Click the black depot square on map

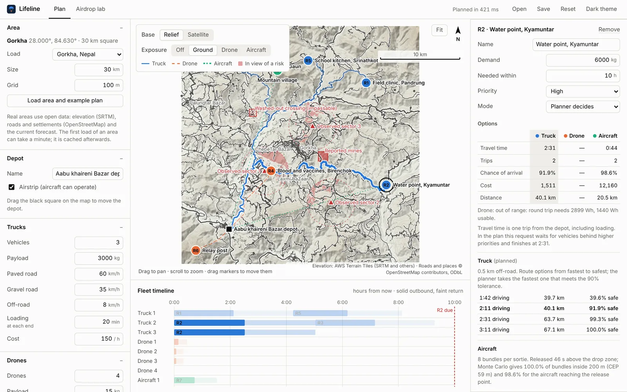coord(229,229)
